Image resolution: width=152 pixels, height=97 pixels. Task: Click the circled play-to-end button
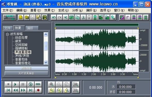[x=31, y=84]
